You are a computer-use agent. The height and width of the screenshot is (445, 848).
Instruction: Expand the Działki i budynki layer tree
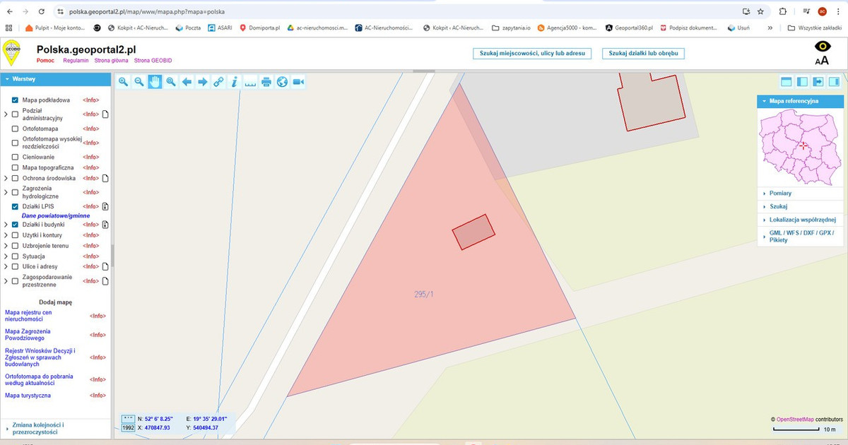pos(6,225)
